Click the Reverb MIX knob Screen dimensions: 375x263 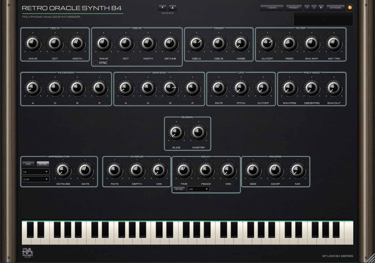pyautogui.click(x=298, y=170)
